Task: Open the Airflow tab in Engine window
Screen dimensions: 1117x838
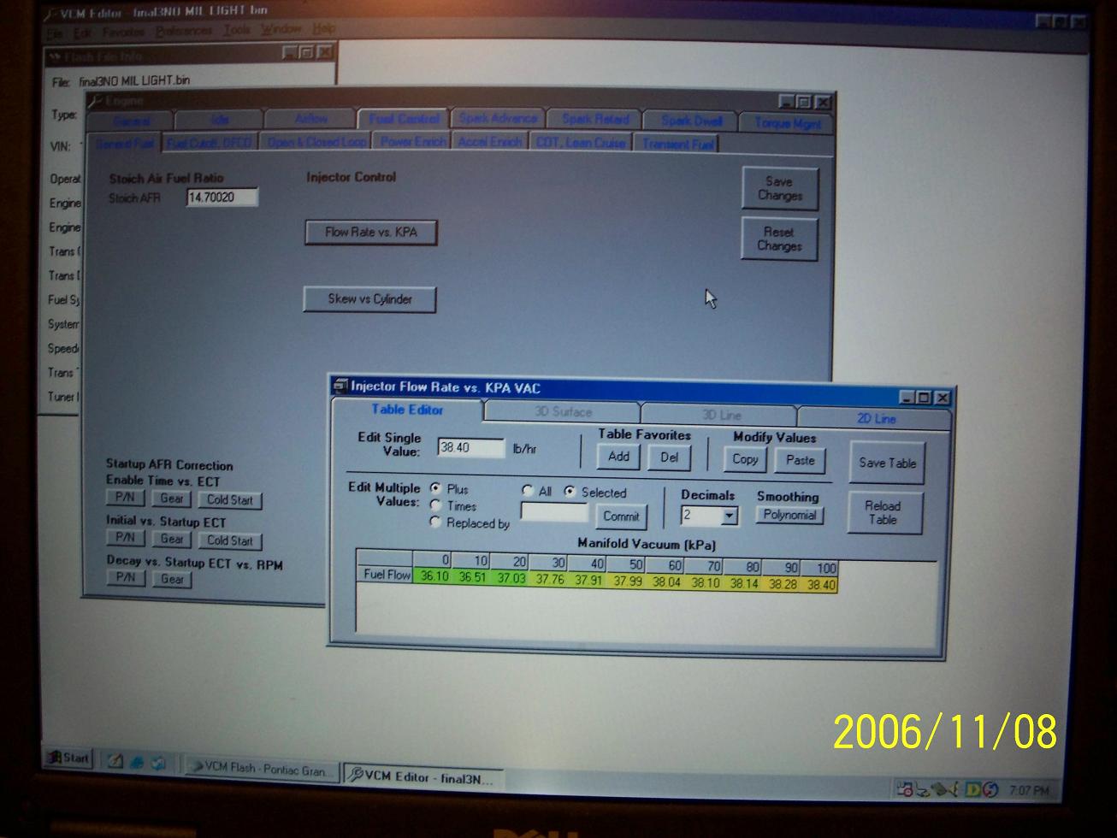Action: (310, 119)
